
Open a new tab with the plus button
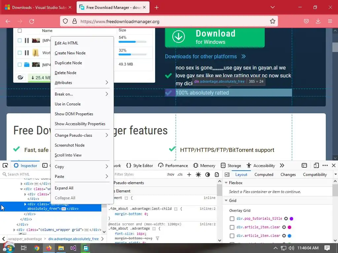click(157, 8)
